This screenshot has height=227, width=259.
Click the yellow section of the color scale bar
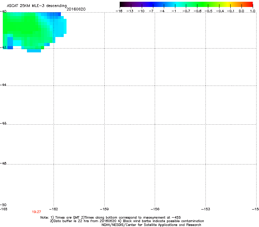(228, 4)
